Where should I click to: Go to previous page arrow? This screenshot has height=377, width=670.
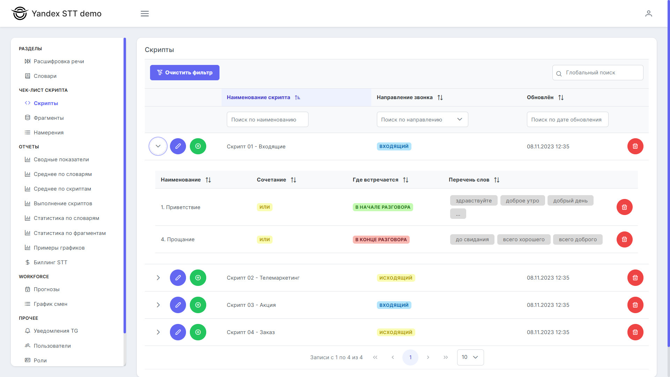(393, 357)
